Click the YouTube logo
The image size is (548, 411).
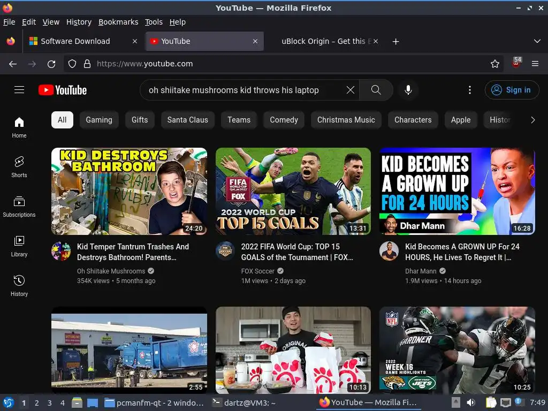pos(63,90)
